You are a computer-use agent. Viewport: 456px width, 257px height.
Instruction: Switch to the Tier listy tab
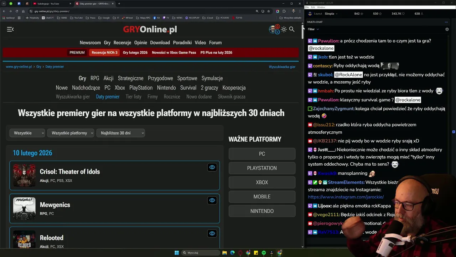coord(133,97)
